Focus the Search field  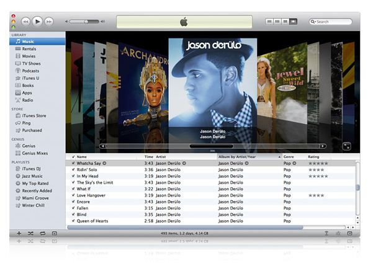pos(330,22)
